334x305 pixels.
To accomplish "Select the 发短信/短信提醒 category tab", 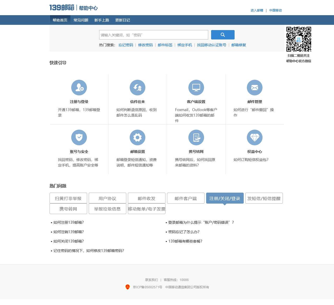I will (x=264, y=198).
